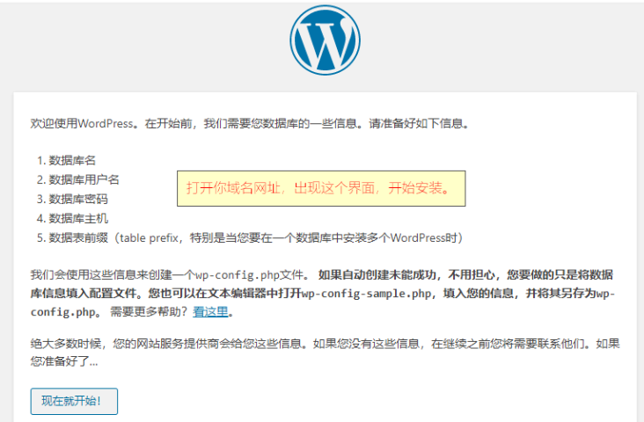644x422 pixels.
Task: Select the list item 数据库主机
Action: point(78,218)
